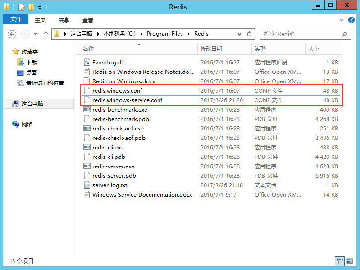Click the search magnifier icon
This screenshot has height=270, width=360.
tap(344, 34)
